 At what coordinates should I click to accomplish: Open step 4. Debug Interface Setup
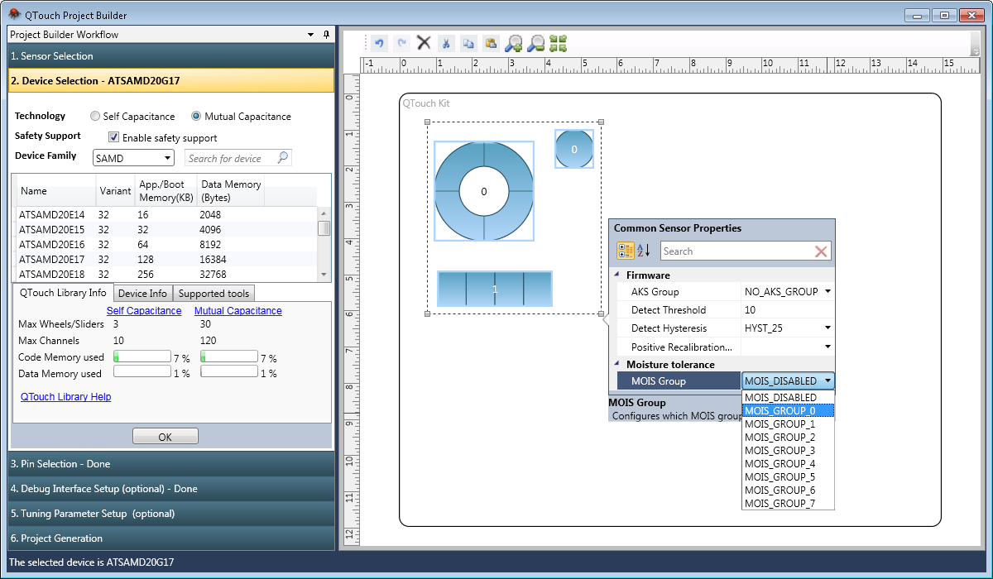[171, 489]
